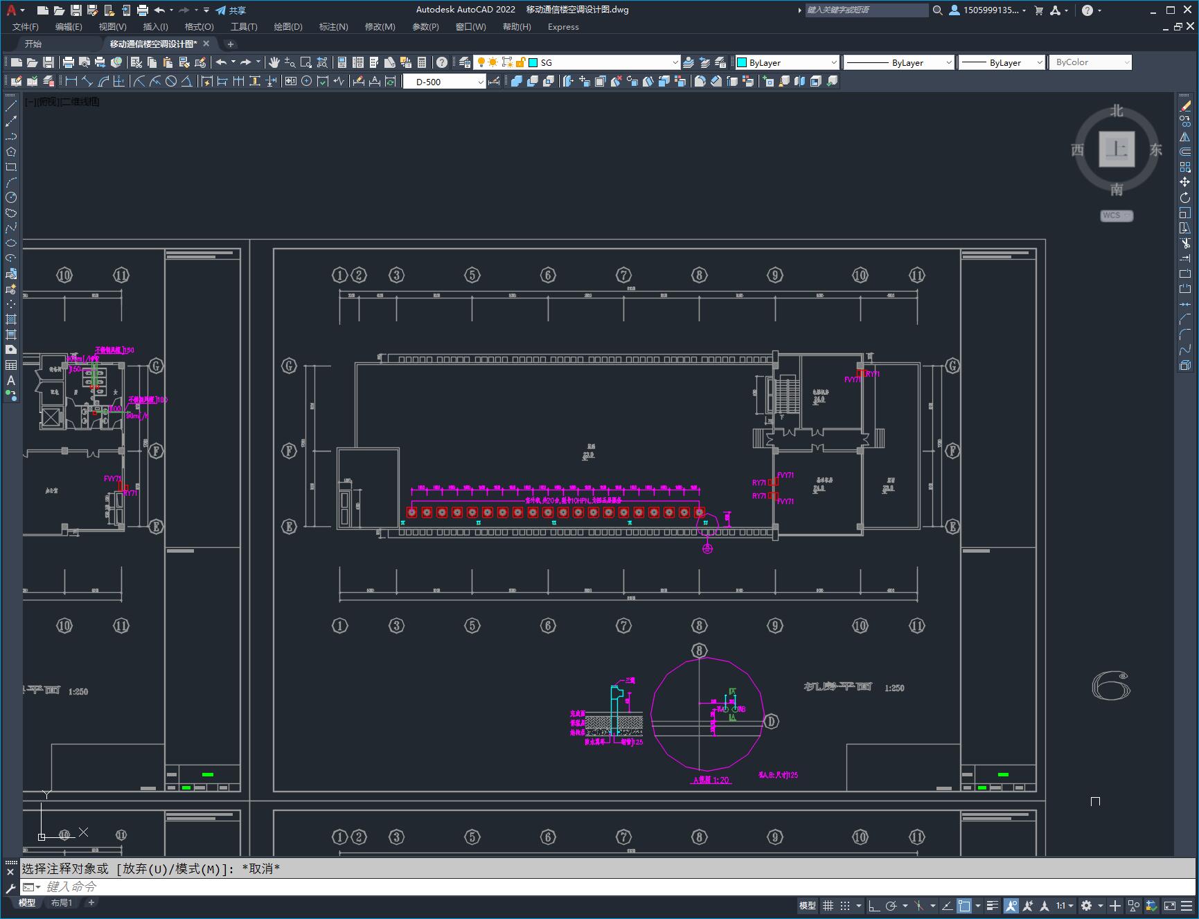This screenshot has height=919, width=1199.
Task: Expand the undo history dropdown arrow
Action: 233,62
